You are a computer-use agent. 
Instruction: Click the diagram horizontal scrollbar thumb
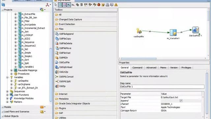pos(138,59)
